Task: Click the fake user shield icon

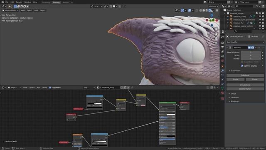Action: (122, 87)
